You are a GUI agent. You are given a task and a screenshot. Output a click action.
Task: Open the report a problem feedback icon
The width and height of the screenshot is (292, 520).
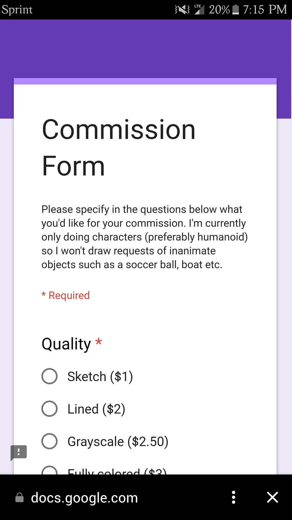pyautogui.click(x=19, y=453)
